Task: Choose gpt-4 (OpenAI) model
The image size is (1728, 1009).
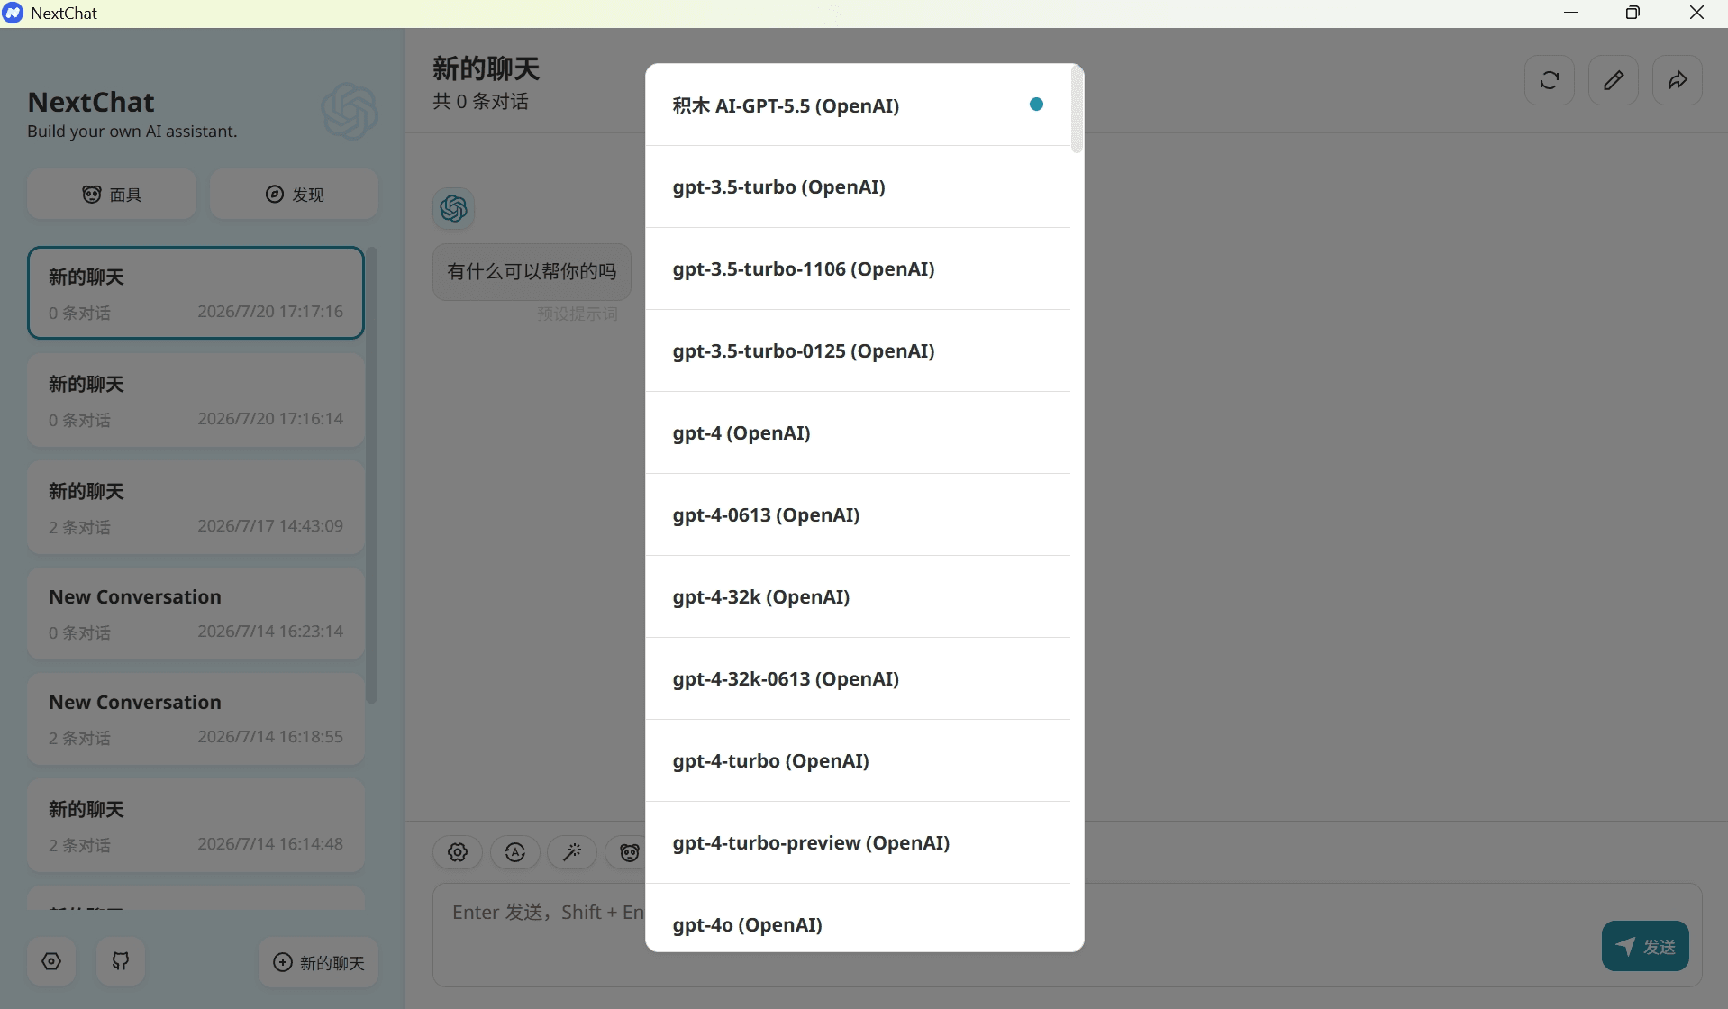Action: pyautogui.click(x=858, y=433)
